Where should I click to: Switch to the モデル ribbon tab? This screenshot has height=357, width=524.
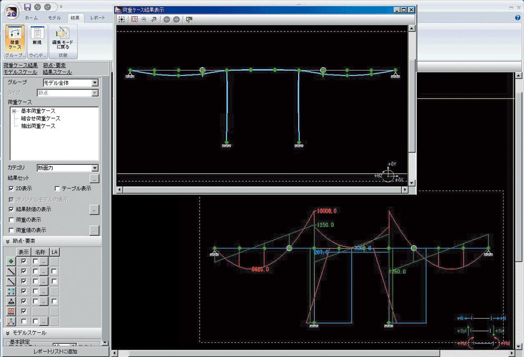point(54,18)
